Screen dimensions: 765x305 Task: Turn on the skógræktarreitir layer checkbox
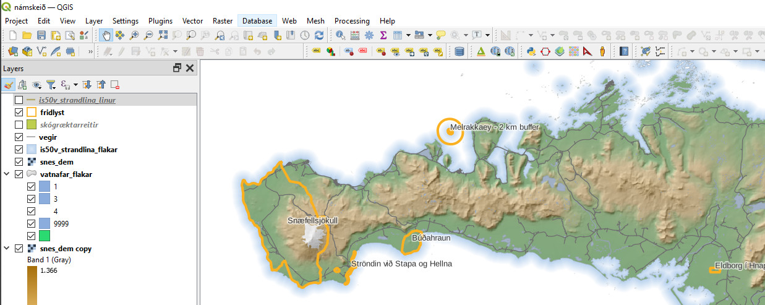click(19, 125)
